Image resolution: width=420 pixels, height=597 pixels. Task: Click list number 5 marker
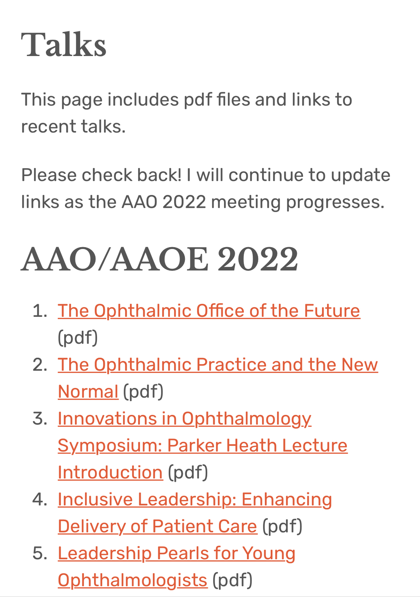pos(40,553)
